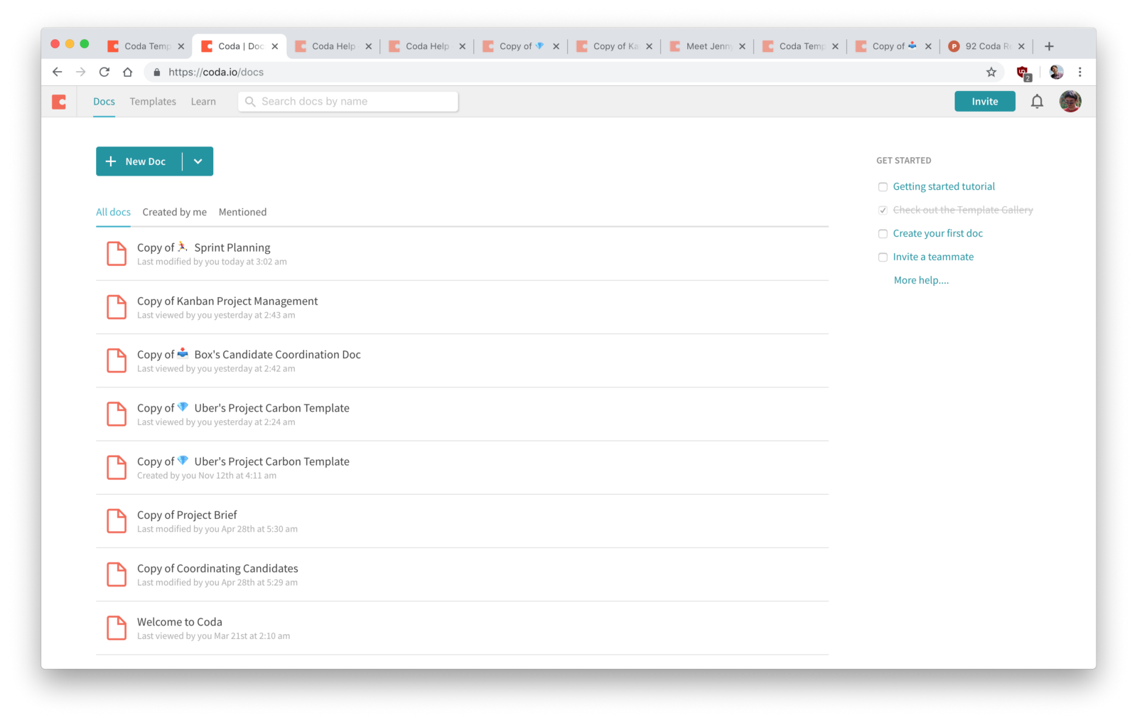The height and width of the screenshot is (723, 1137).
Task: Open the 'Create your first doc' link
Action: [x=938, y=233]
